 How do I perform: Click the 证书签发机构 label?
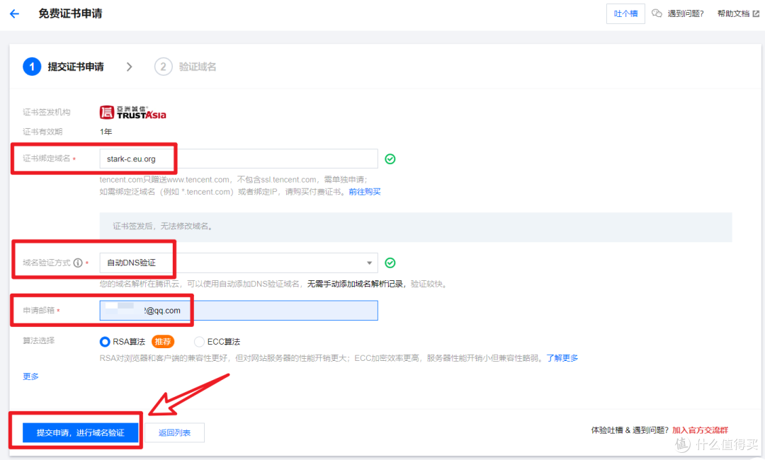pyautogui.click(x=46, y=112)
